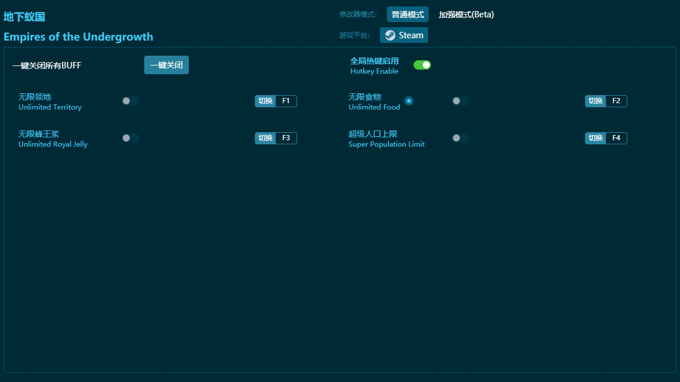This screenshot has width=680, height=382.
Task: Click the 修改器模式 label
Action: 358,14
